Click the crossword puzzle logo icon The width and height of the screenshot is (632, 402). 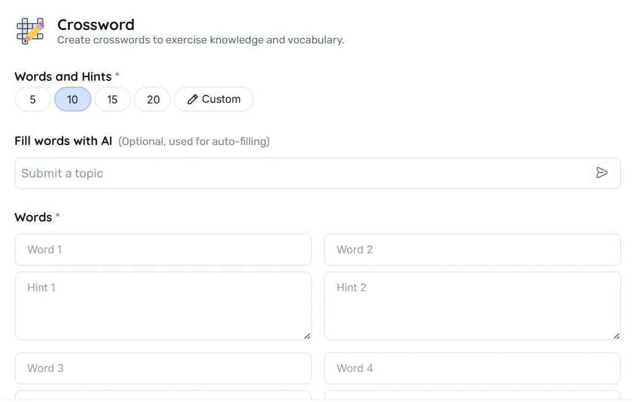(x=30, y=31)
